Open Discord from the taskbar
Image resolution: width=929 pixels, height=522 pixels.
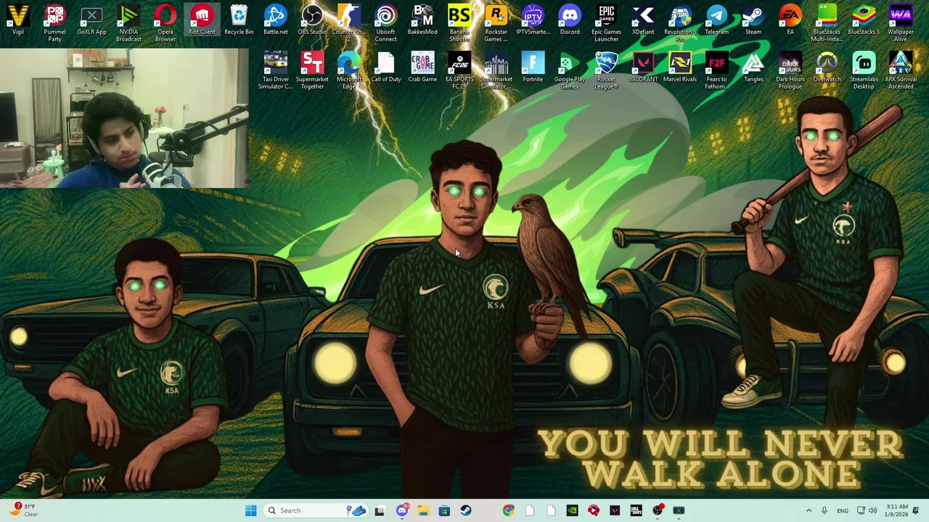coord(402,510)
